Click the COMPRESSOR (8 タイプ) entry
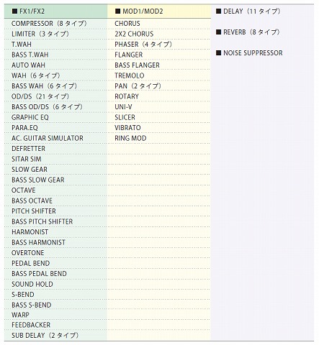The width and height of the screenshot is (319, 345). [x=49, y=24]
